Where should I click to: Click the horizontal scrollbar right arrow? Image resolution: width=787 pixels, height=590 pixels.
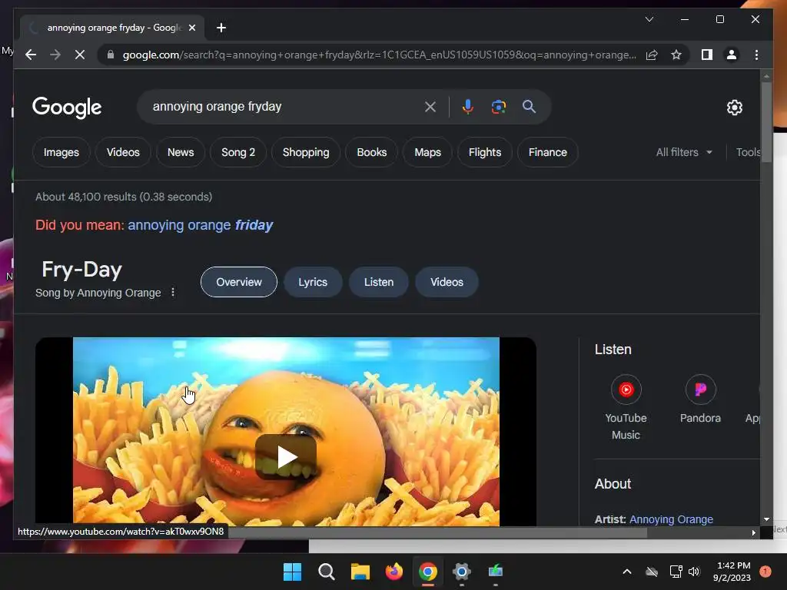[x=753, y=533]
